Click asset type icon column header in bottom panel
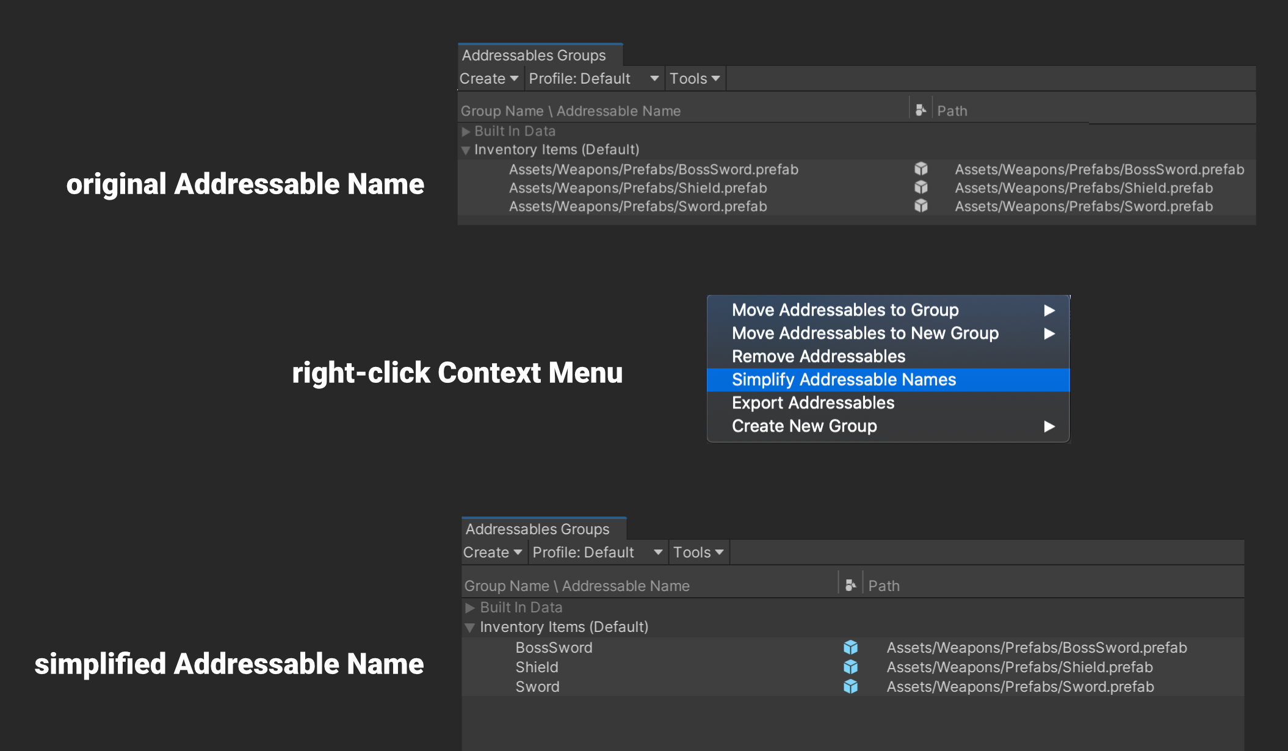Screen dimensions: 1288x751 [850, 586]
